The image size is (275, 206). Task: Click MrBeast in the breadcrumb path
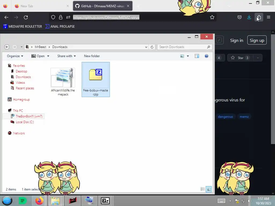(41, 47)
